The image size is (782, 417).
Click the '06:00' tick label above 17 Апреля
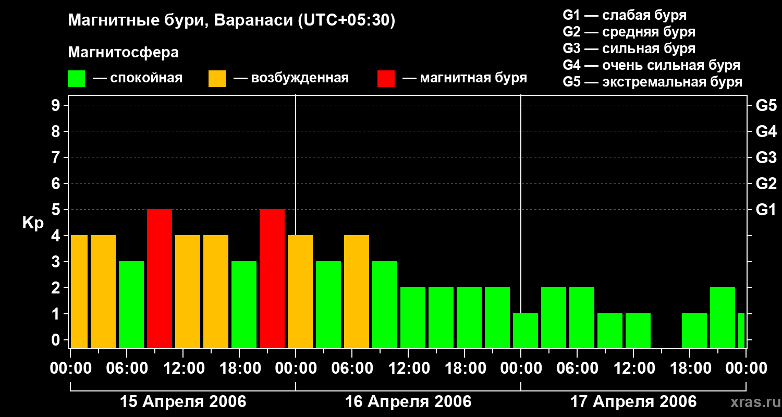pyautogui.click(x=577, y=369)
